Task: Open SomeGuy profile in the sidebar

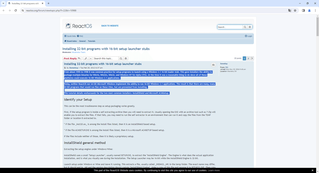Action: point(224,64)
